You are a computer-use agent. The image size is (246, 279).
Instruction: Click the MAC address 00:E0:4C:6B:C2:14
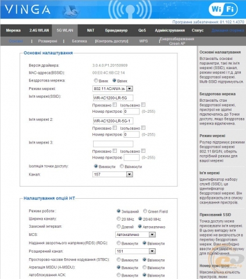pos(108,73)
